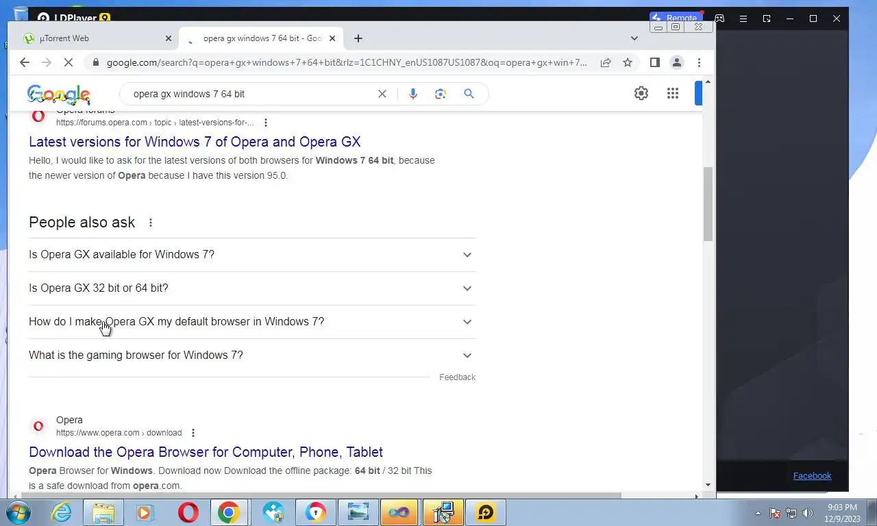
Task: Open Google quick settings gear
Action: 641,94
